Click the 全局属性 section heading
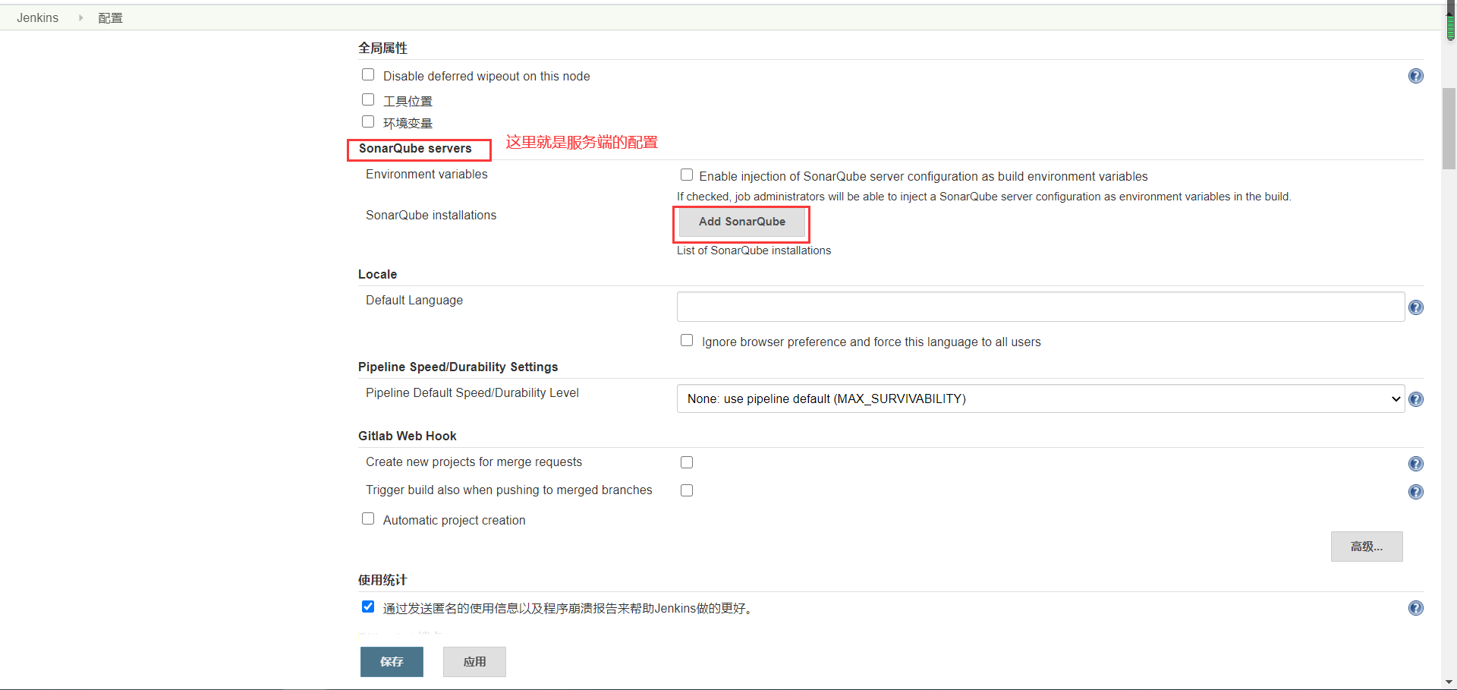The width and height of the screenshot is (1457, 690). tap(382, 48)
